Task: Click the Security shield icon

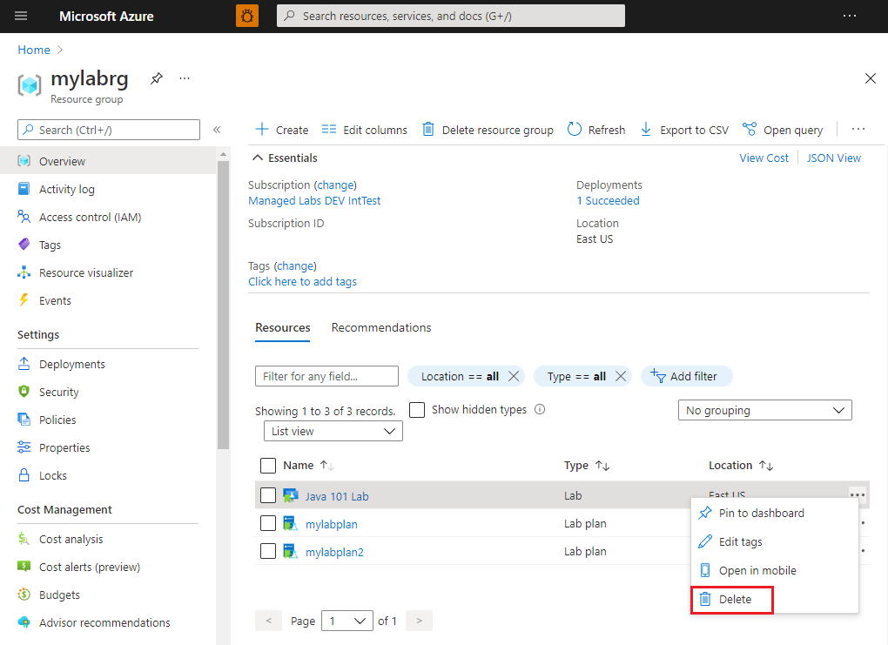Action: pos(24,392)
